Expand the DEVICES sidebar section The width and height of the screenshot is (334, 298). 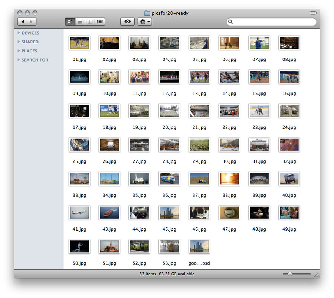coord(19,33)
